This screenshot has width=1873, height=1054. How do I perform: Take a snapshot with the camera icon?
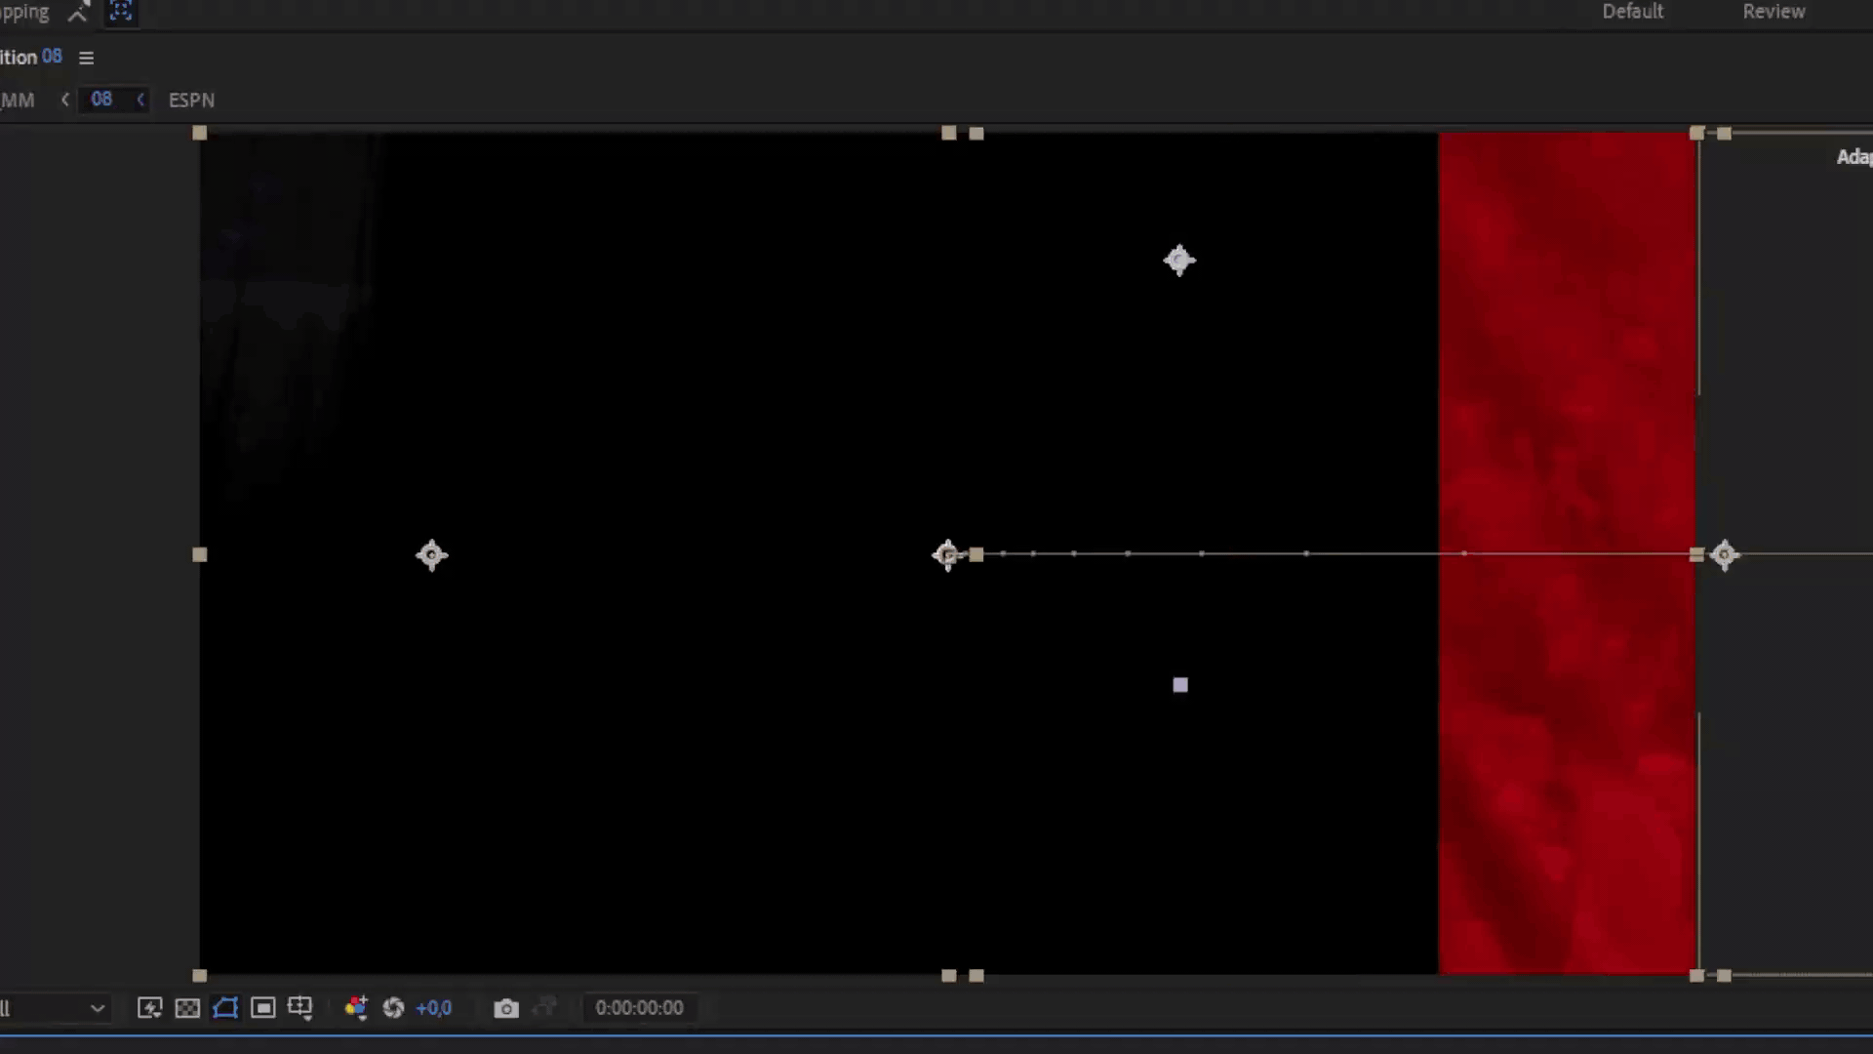tap(506, 1008)
